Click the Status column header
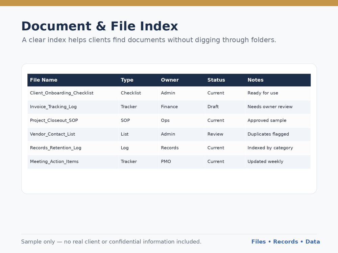The height and width of the screenshot is (253, 338). point(216,80)
